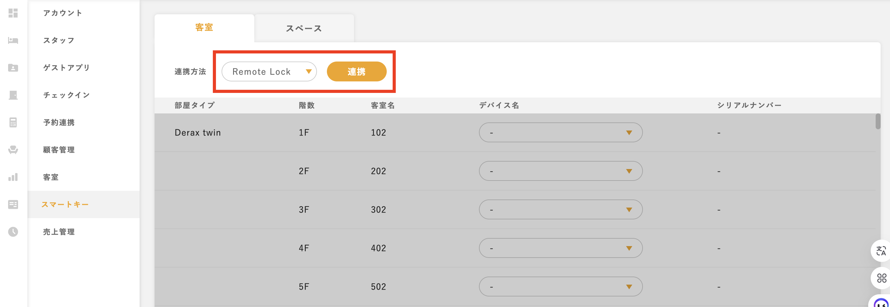Screen dimensions: 890x307
Task: Click the clock icon at sidebar bottom
Action: click(x=13, y=231)
